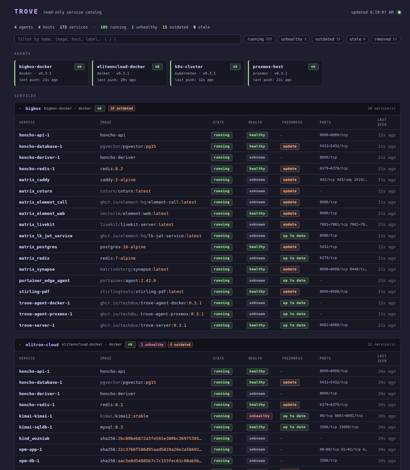Screen dimensions: 410x470
Task: Sort bigbox table by FRESHNESS column
Action: click(x=292, y=122)
